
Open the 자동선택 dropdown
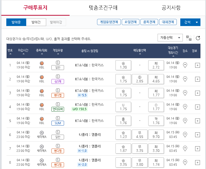pos(170,37)
